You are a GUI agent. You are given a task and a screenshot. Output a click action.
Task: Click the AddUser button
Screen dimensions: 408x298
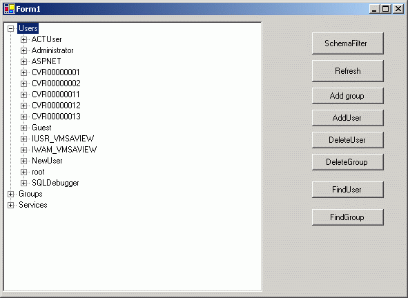348,118
